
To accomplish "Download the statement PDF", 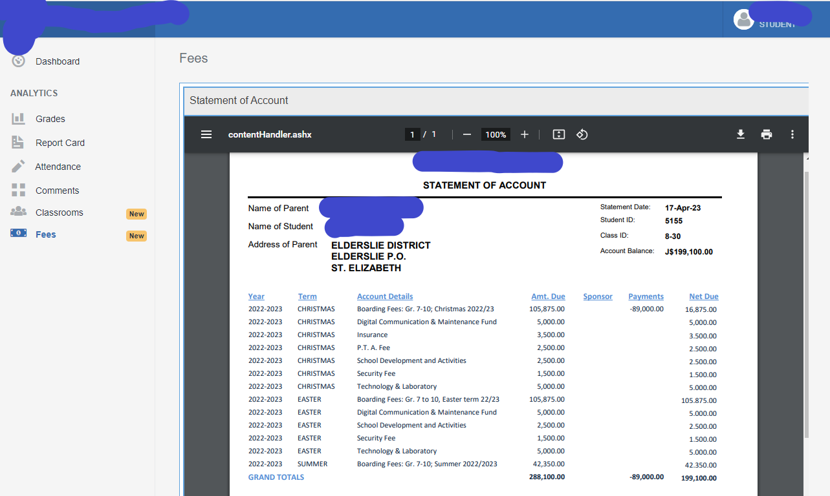I will [741, 134].
